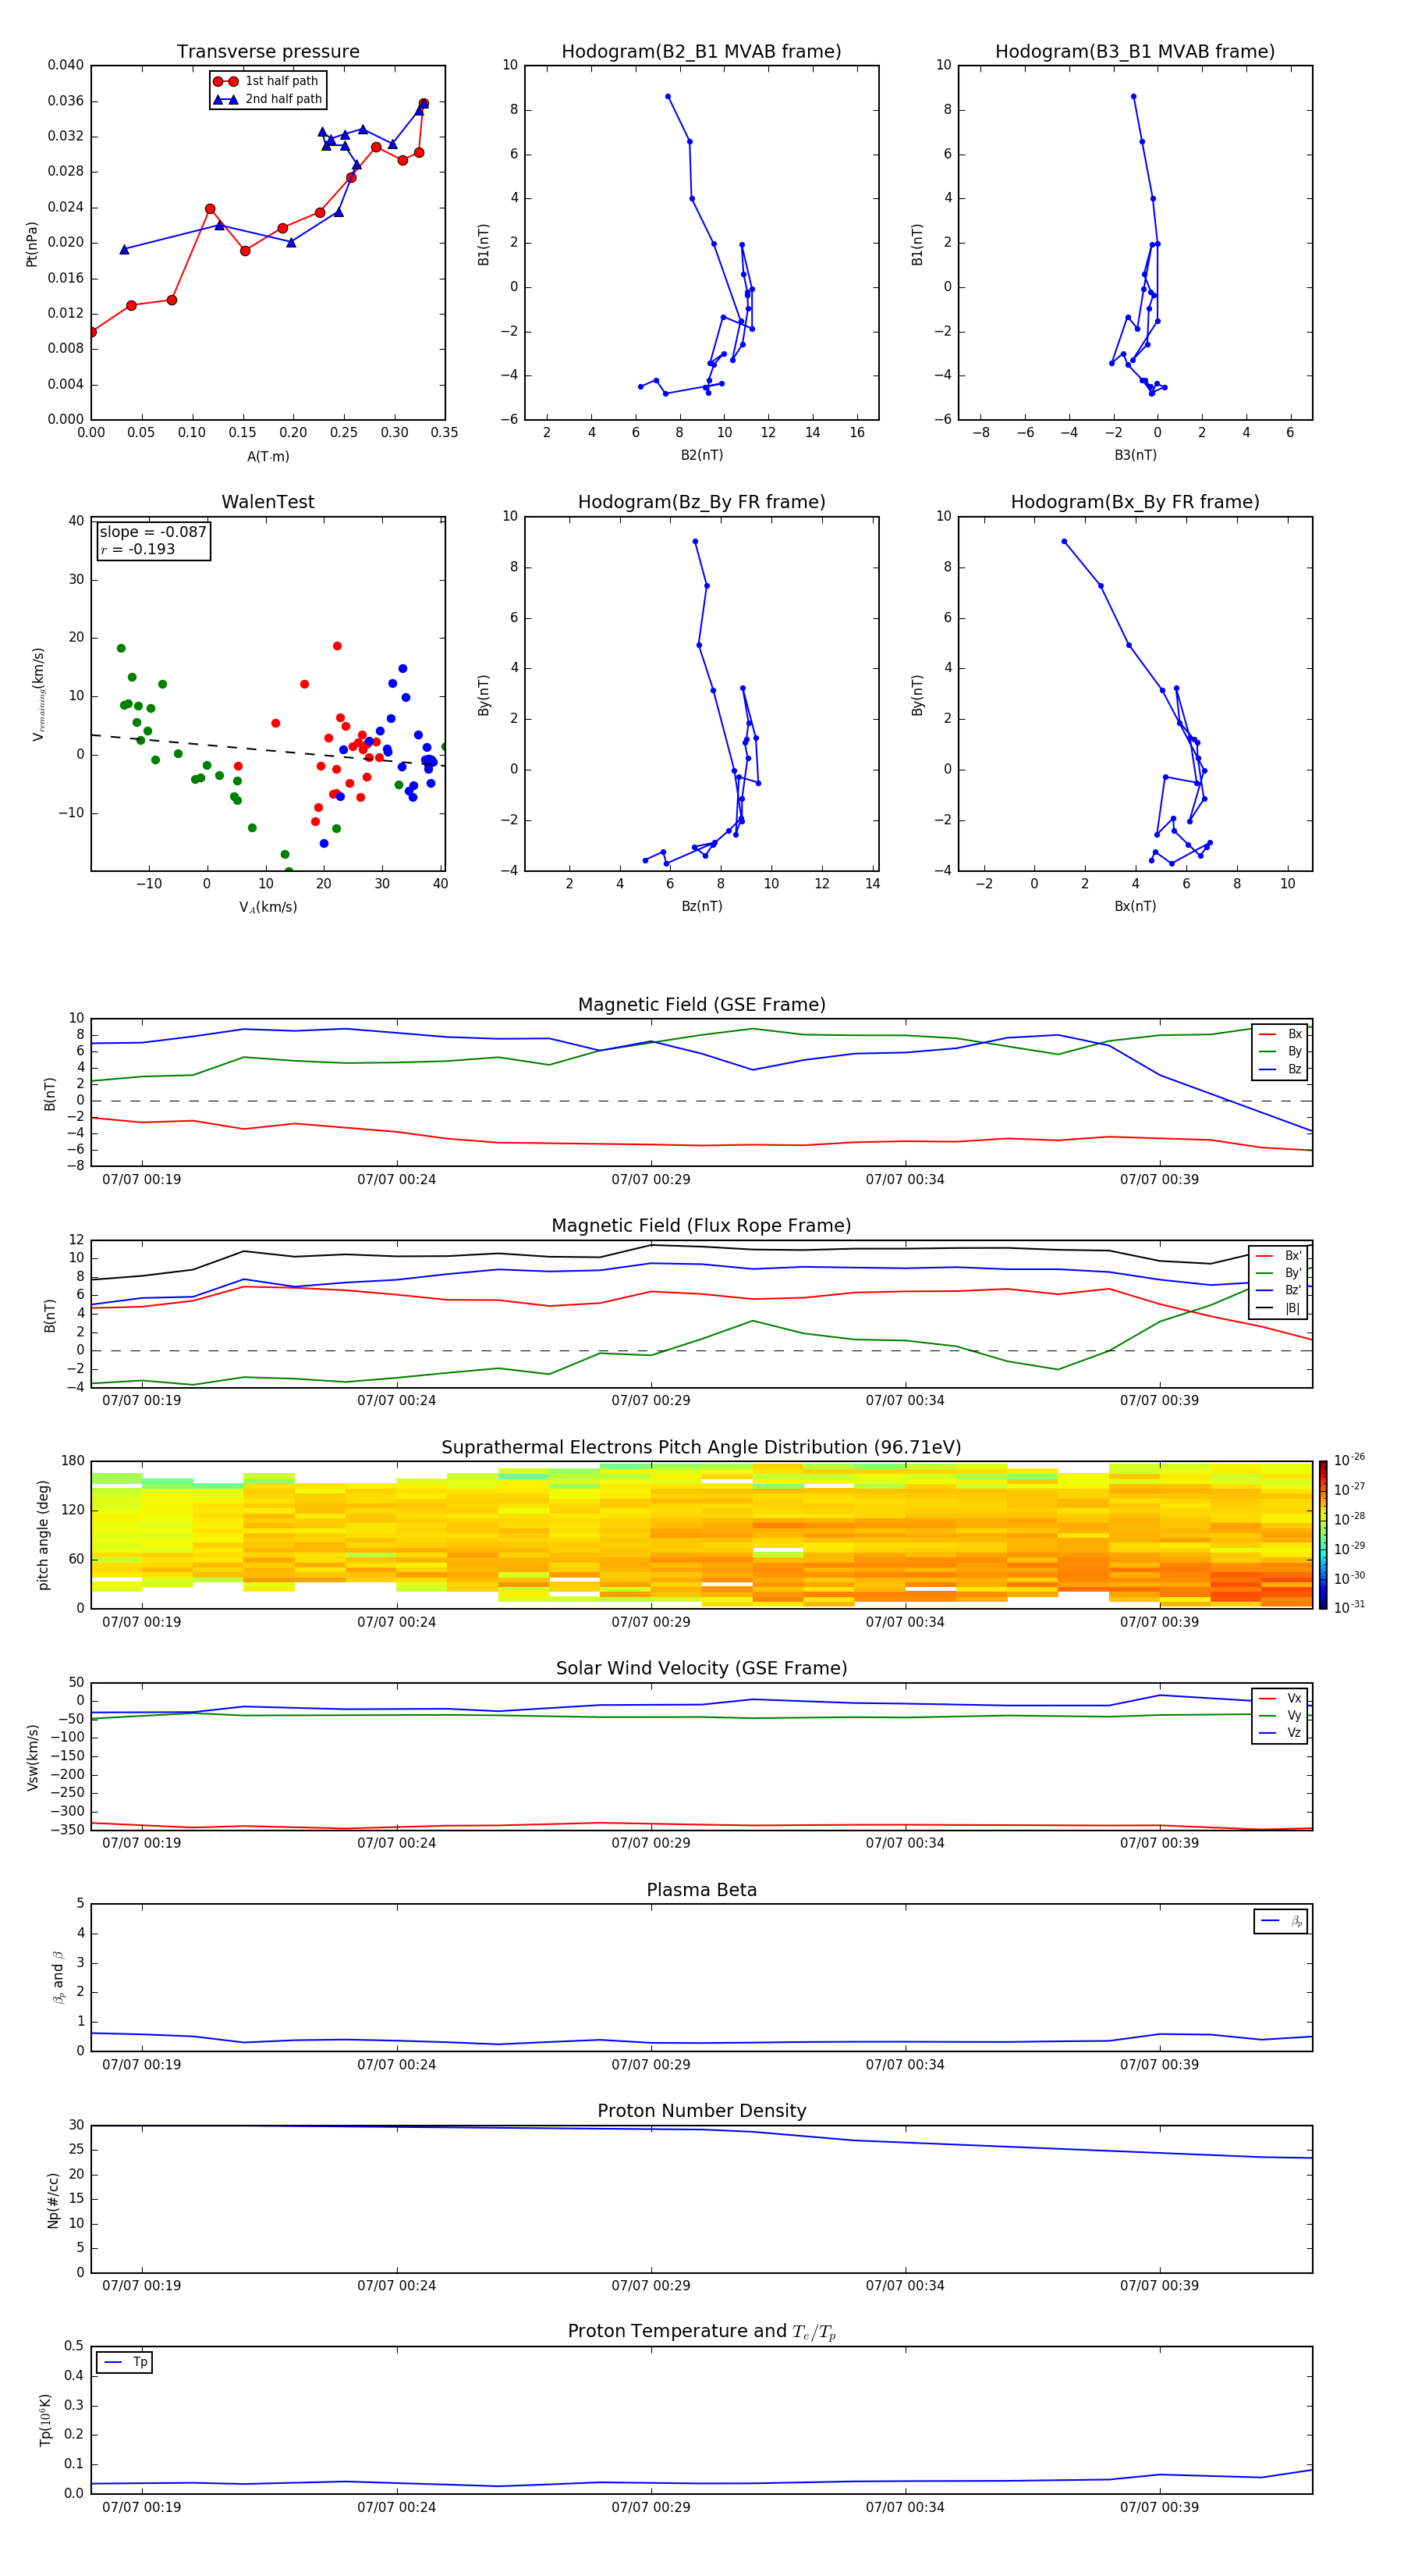Viewport: 1404px width, 2576px height.
Task: Select the Bz entry in GSE legend
Action: coord(1280,1069)
